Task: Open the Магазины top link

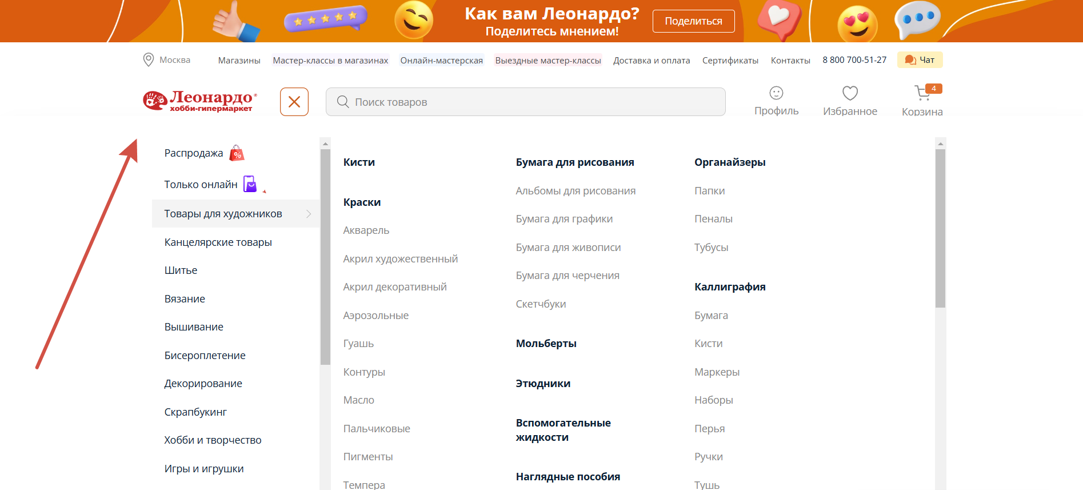Action: point(239,61)
